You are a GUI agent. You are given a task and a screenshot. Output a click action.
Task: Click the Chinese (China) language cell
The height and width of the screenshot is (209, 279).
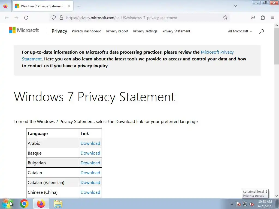tap(53, 192)
